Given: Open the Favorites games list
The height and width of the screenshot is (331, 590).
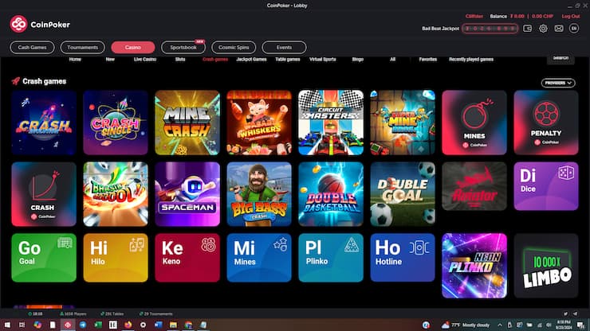Looking at the screenshot, I should click(x=428, y=60).
